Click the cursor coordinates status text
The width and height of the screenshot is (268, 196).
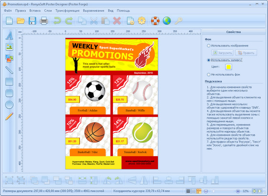[x=142, y=191]
